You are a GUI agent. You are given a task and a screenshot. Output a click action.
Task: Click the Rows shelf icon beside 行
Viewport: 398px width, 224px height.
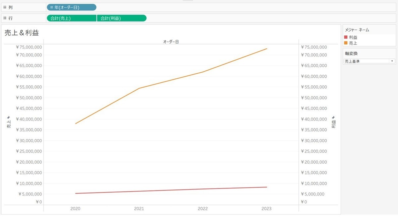pyautogui.click(x=5, y=18)
